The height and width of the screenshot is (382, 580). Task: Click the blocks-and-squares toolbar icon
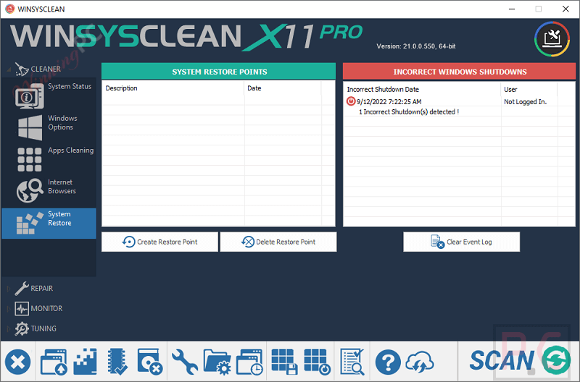86,362
